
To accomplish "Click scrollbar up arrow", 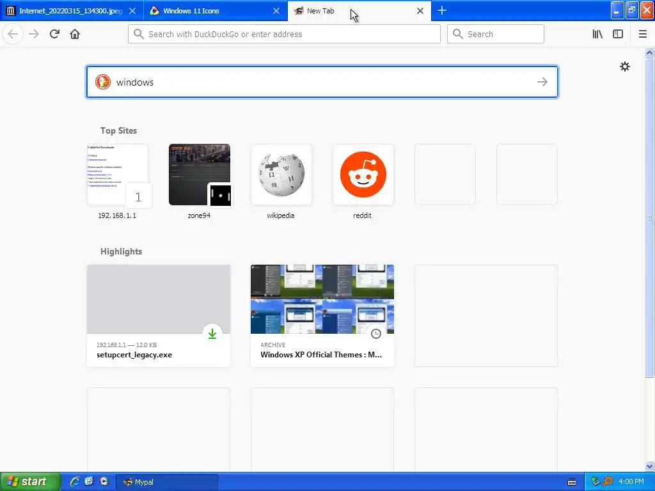I will tap(649, 52).
